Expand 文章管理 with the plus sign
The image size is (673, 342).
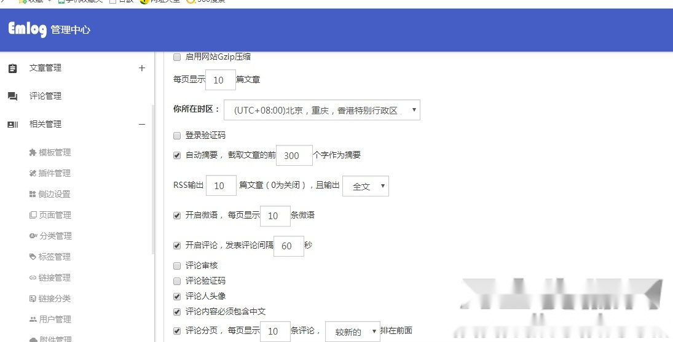pyautogui.click(x=142, y=68)
